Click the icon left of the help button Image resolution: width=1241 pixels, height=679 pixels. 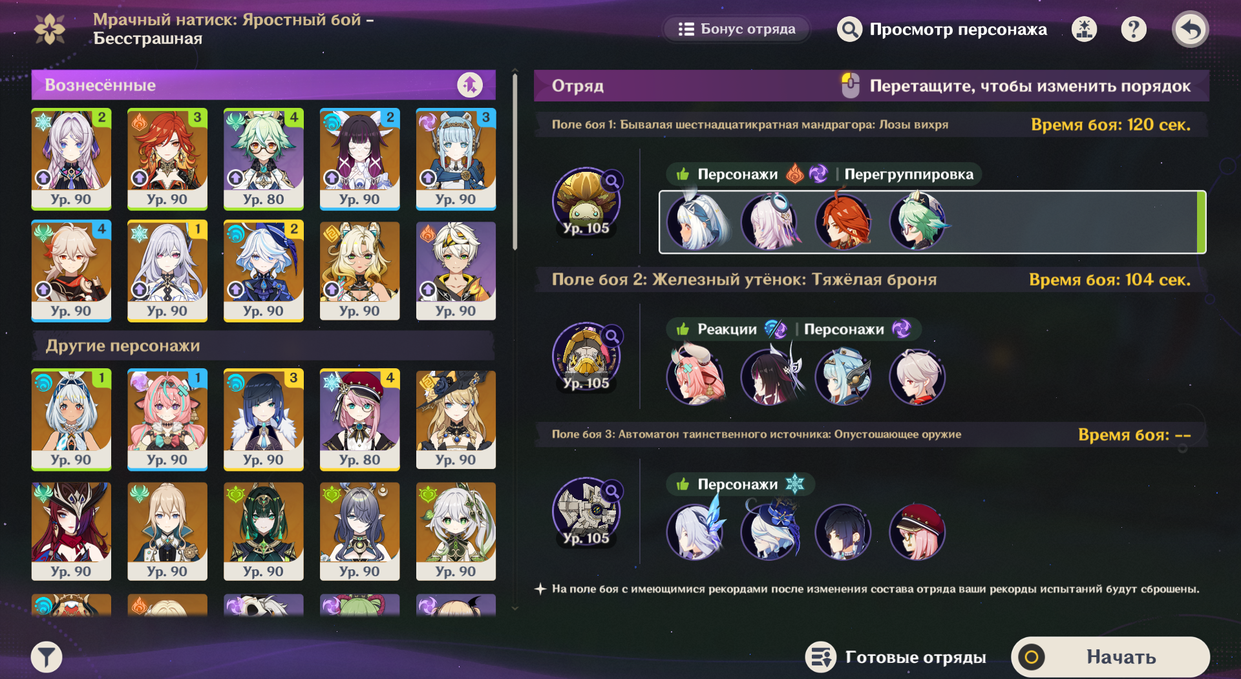click(1084, 29)
